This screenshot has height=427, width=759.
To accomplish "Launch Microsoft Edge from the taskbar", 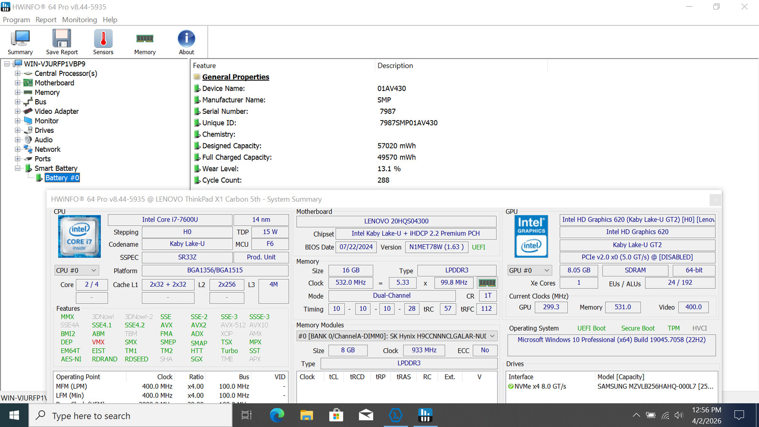I will pos(277,415).
